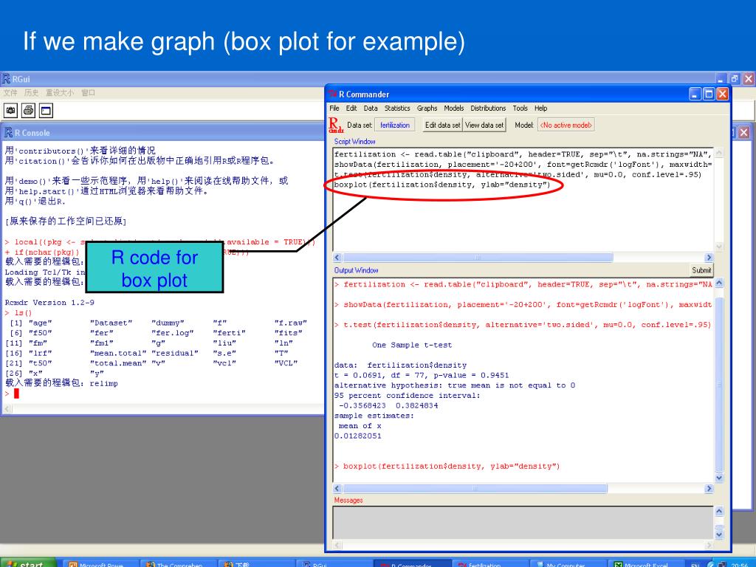The width and height of the screenshot is (756, 567).
Task: Open the Data menu in R Commander
Action: coord(371,108)
